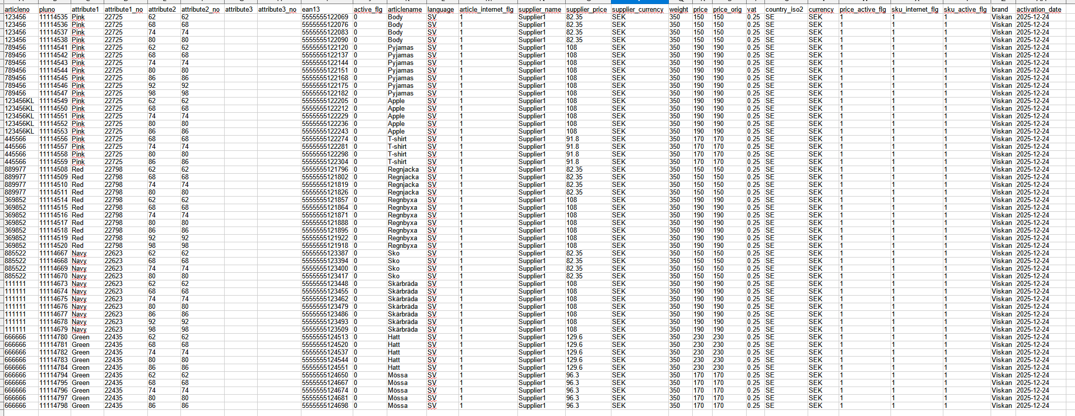Select EAN cell 5555555123387
The height and width of the screenshot is (416, 1075).
325,253
